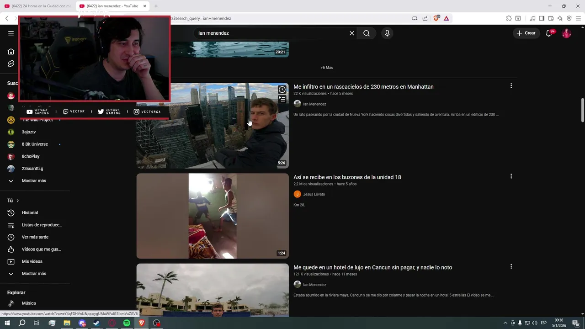Expand subscriptions with Mostrar más
This screenshot has height=329, width=585.
[x=35, y=180]
